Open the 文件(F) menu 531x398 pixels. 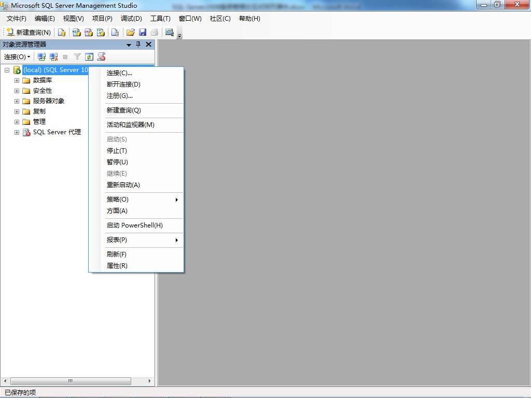pyautogui.click(x=16, y=19)
